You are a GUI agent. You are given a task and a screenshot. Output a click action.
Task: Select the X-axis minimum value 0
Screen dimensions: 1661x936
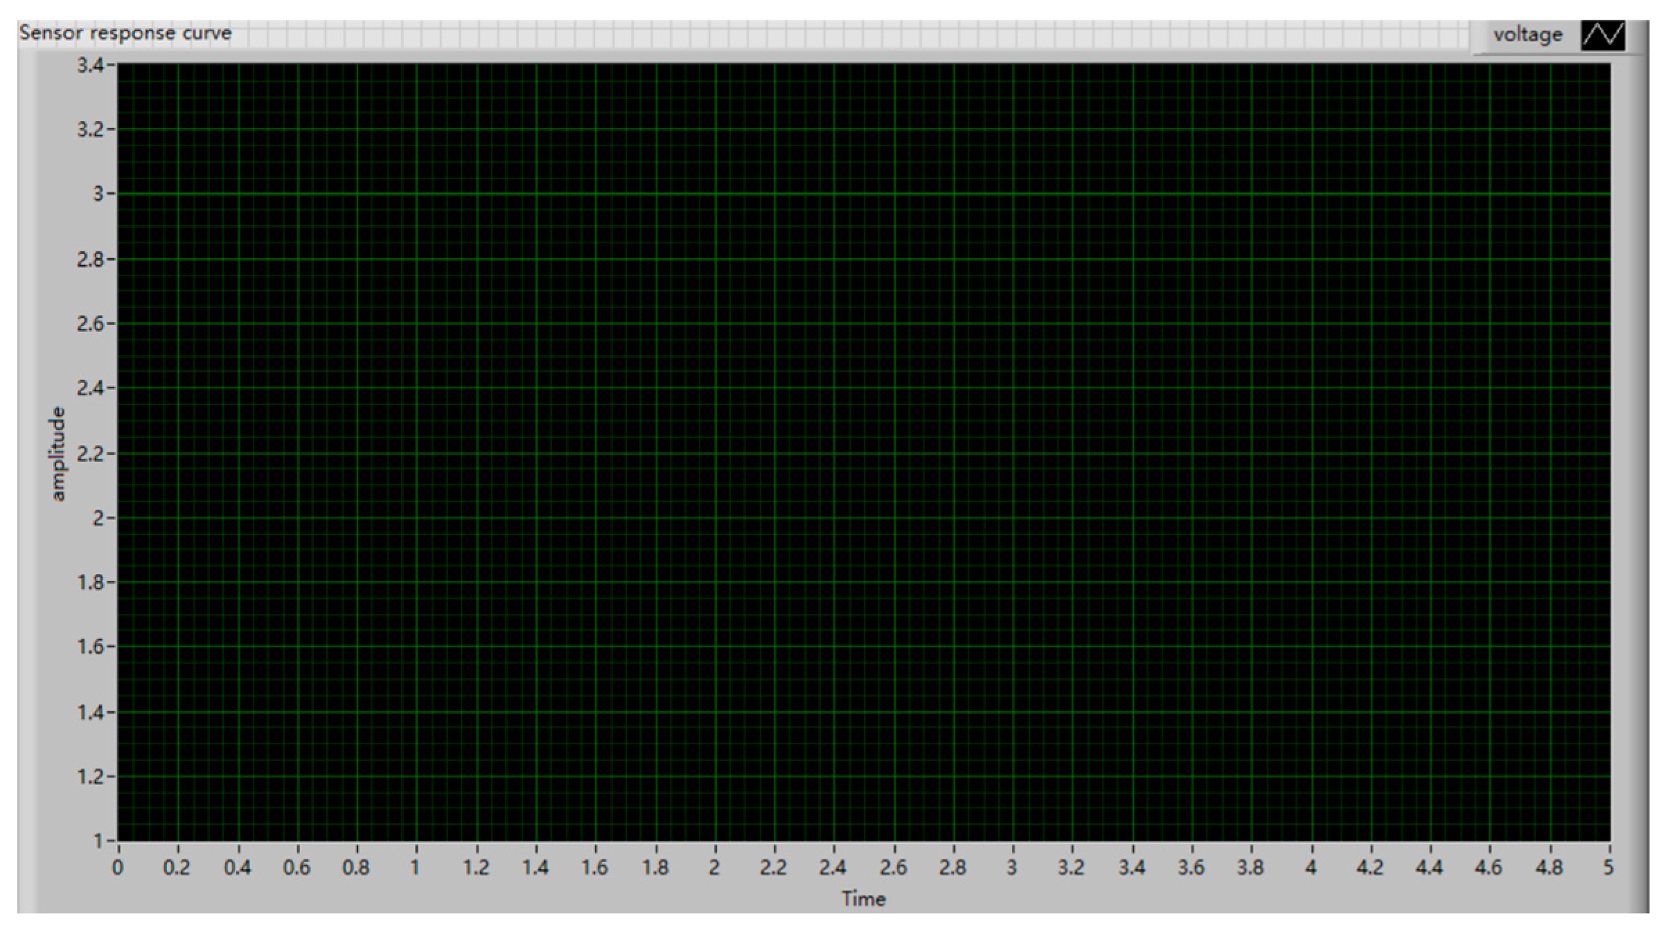point(118,867)
